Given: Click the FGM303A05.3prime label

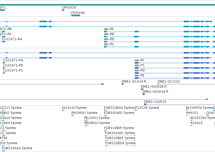Looking at the screenshot, I should click(120, 133).
